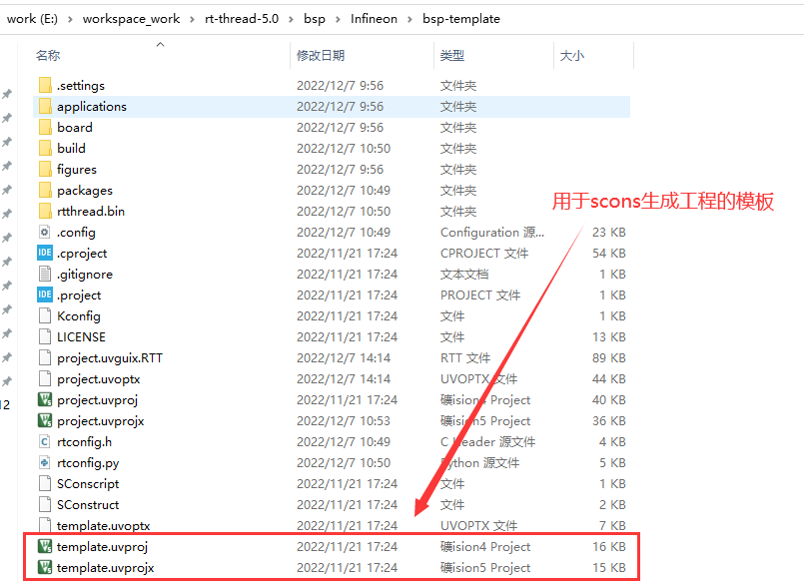Select the project.uvprojx file icon
Screen dimensions: 804x583
coord(44,421)
